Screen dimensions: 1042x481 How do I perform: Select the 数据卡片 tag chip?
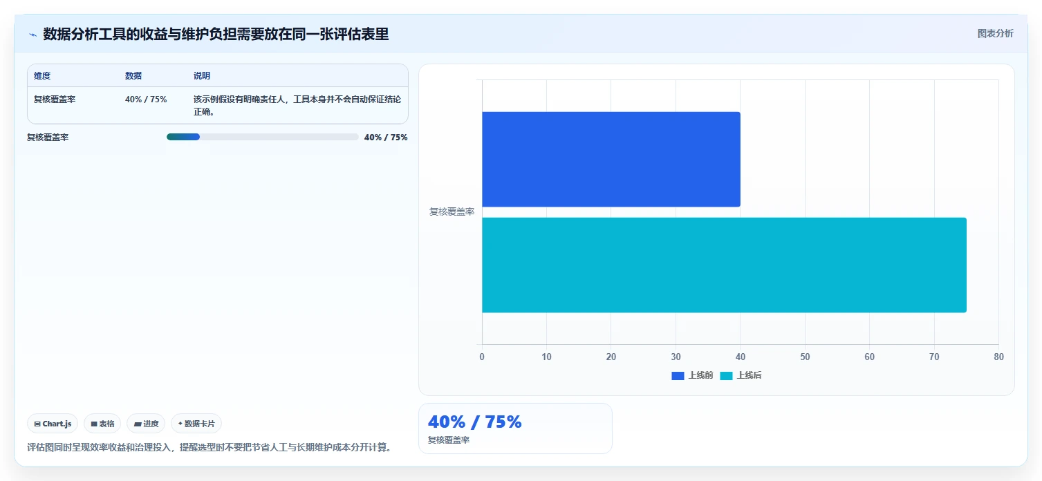(x=196, y=424)
